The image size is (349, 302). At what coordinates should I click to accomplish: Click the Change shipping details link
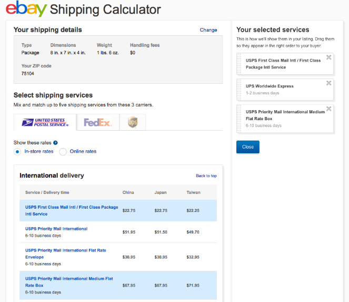click(208, 30)
